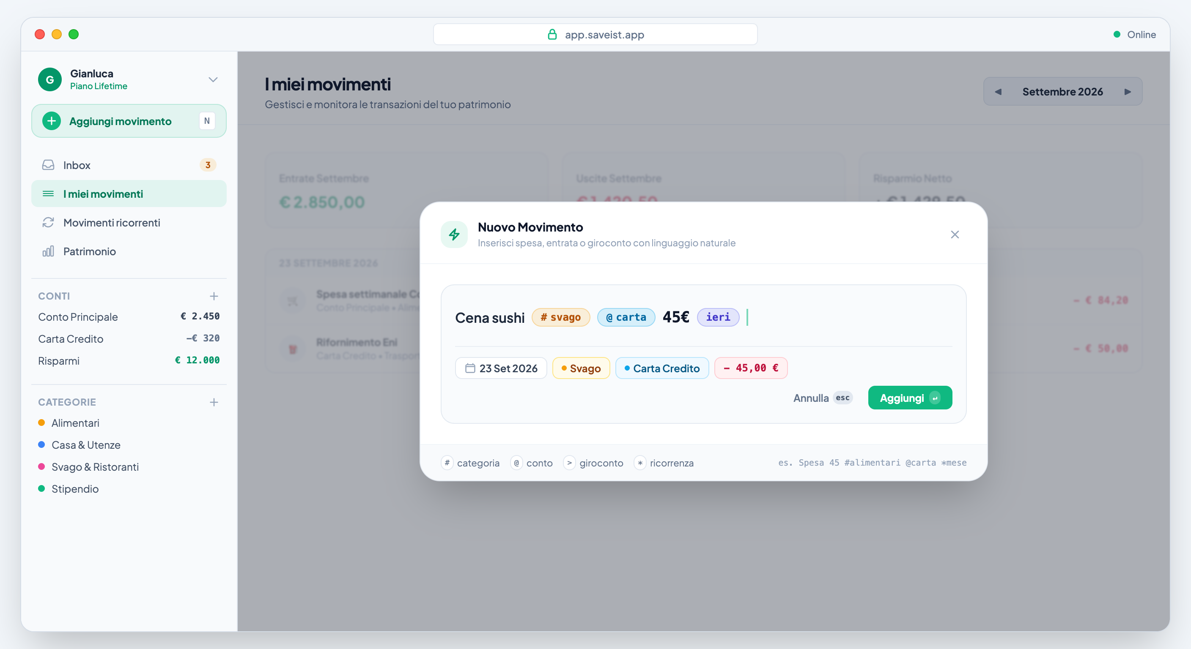Click the Inbox tray icon
The height and width of the screenshot is (649, 1191).
click(x=48, y=165)
